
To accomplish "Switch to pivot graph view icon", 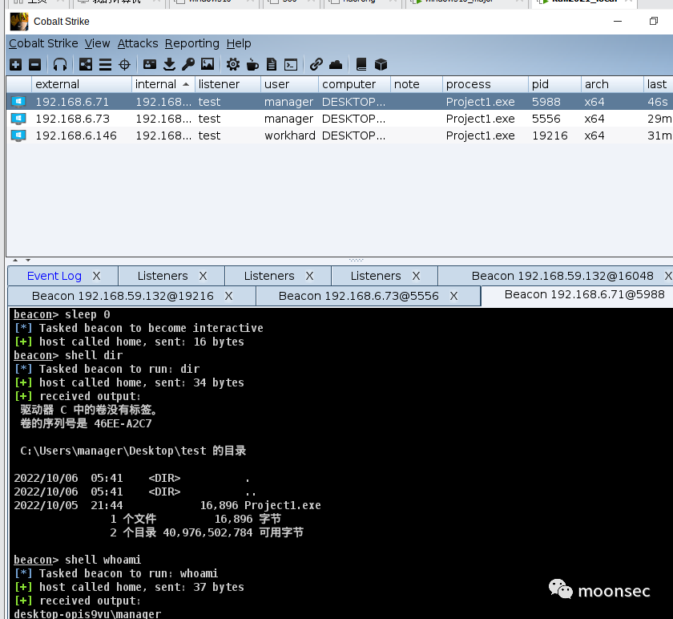I will [86, 64].
